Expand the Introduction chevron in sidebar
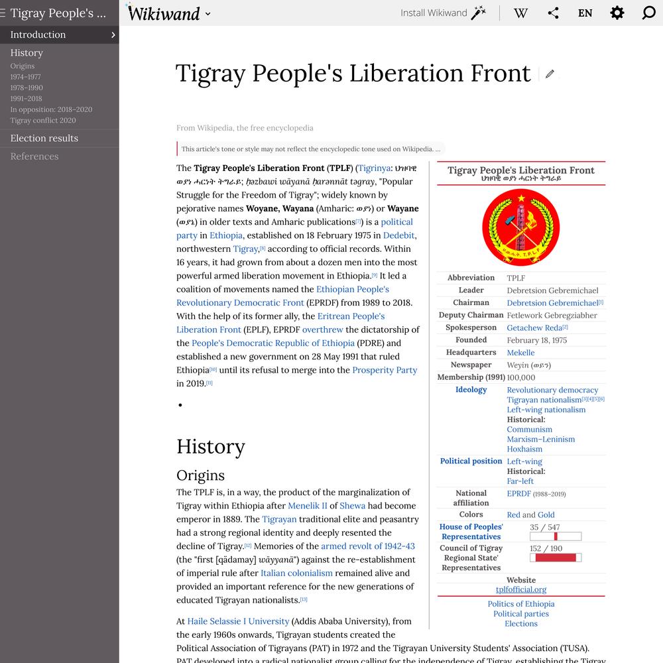The image size is (663, 663). 113,34
